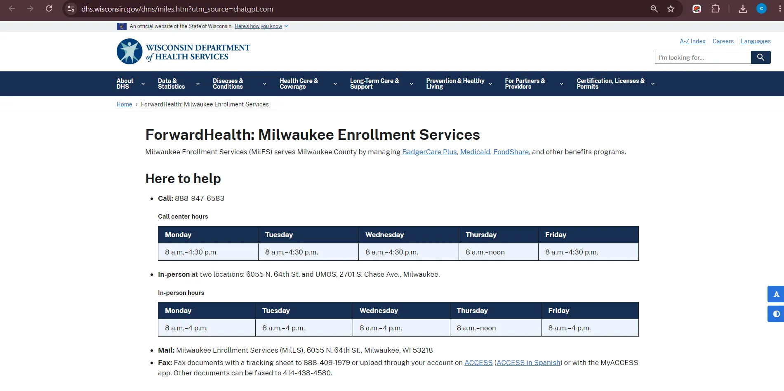The image size is (784, 391).
Task: Open the Chrome three-dot menu
Action: [779, 9]
